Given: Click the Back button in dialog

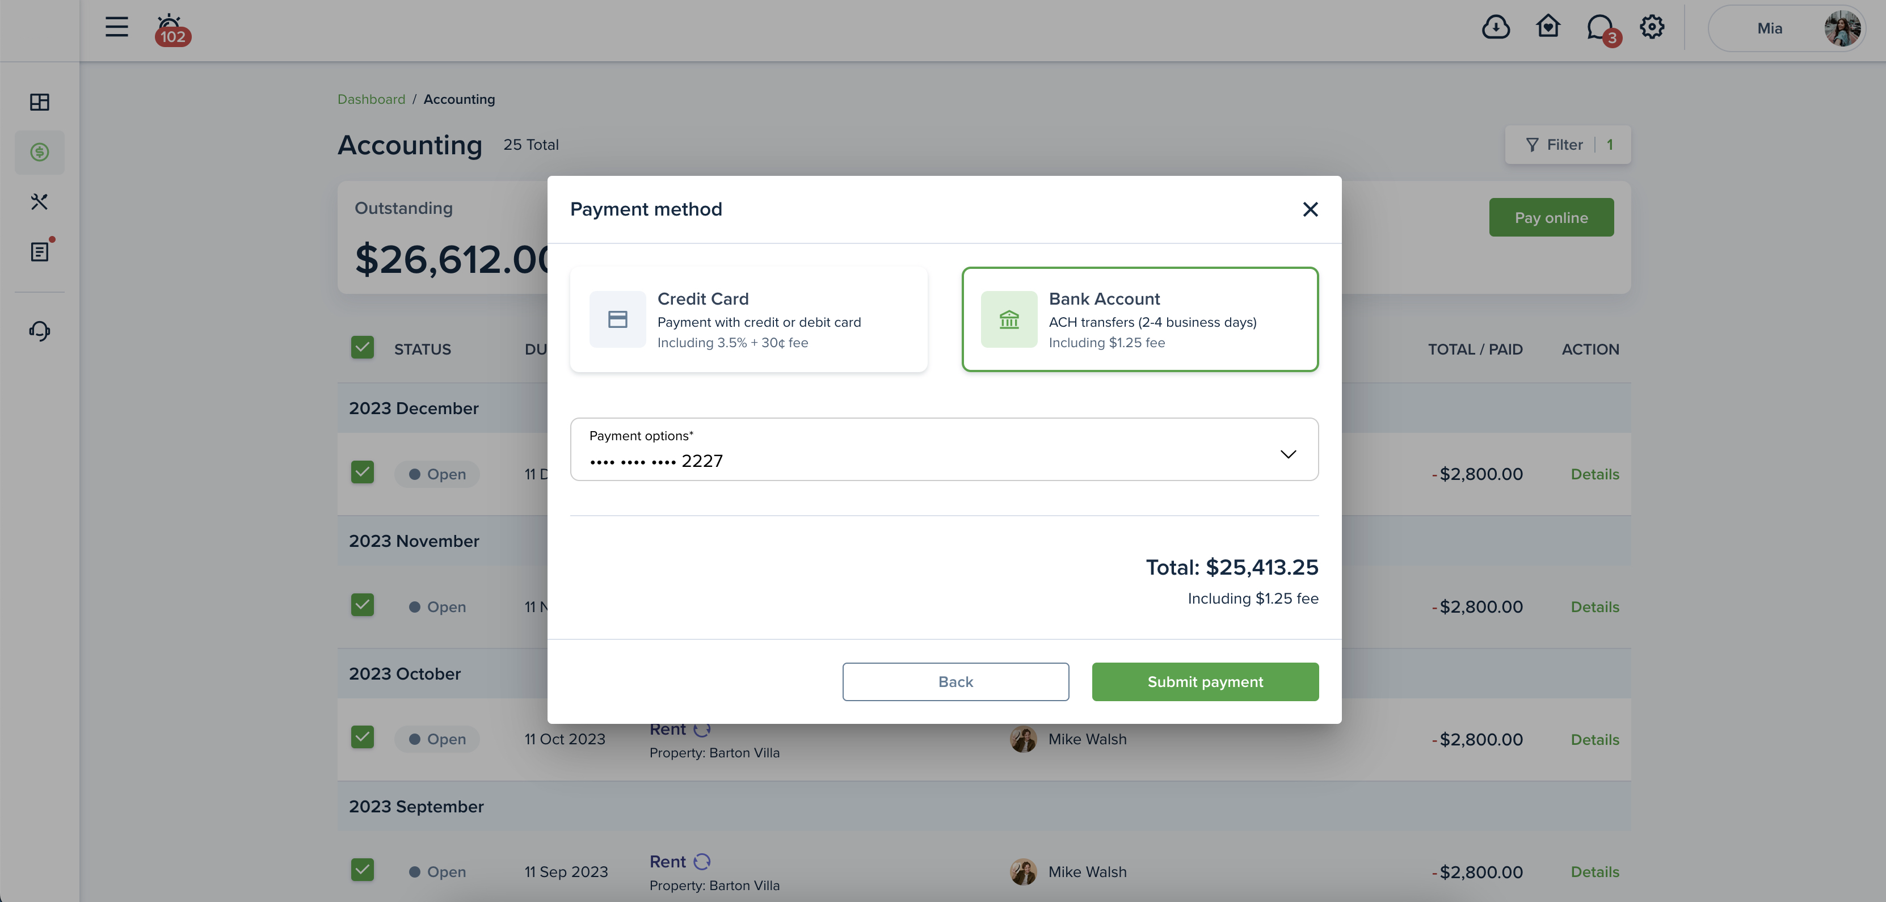Looking at the screenshot, I should pos(955,682).
